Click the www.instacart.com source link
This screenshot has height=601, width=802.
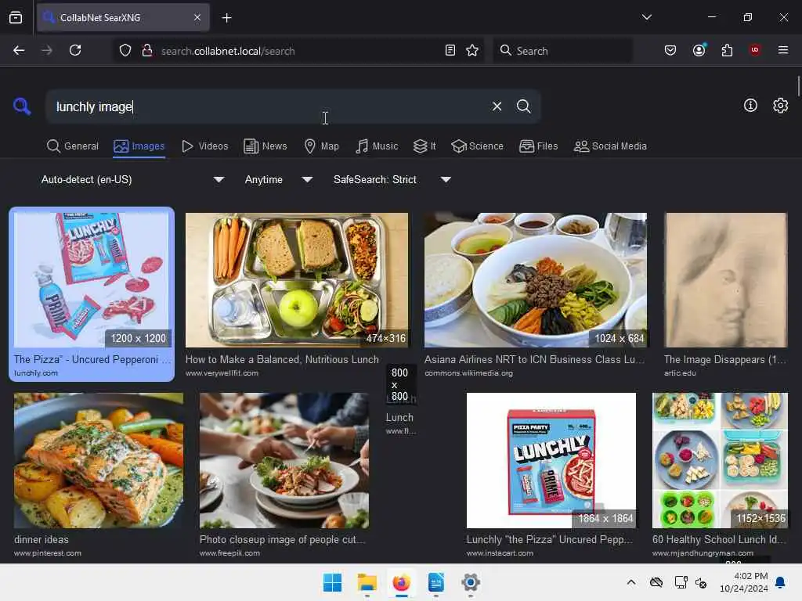(x=500, y=553)
